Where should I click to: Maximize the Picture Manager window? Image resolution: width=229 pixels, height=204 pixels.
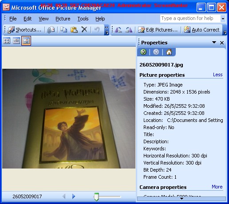point(211,7)
